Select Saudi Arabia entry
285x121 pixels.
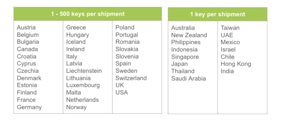point(188,79)
